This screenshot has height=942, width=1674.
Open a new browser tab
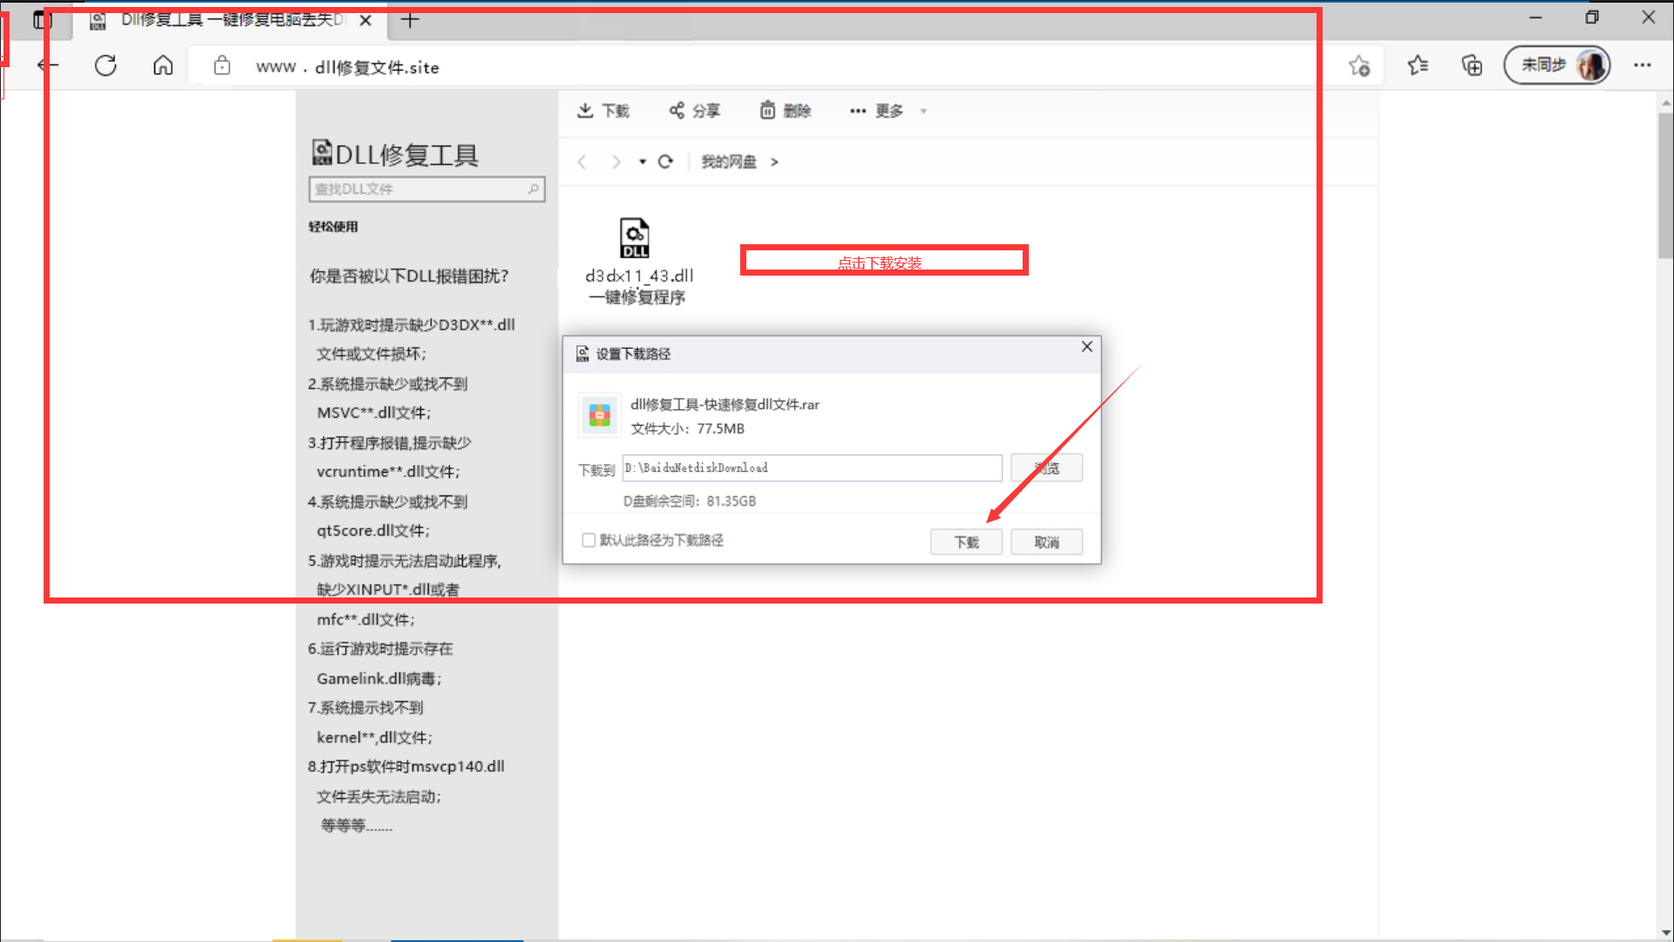410,20
